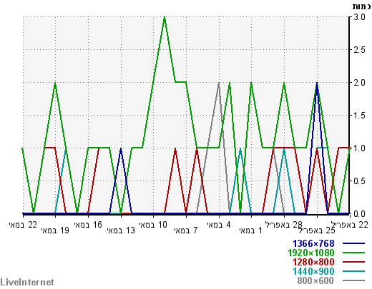
Task: Click the 1920×1080 legend label
Action: coord(311,253)
